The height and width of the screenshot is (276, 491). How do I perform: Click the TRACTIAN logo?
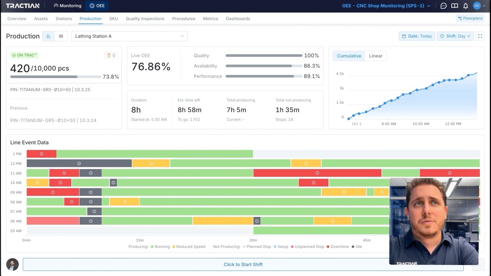pos(23,6)
